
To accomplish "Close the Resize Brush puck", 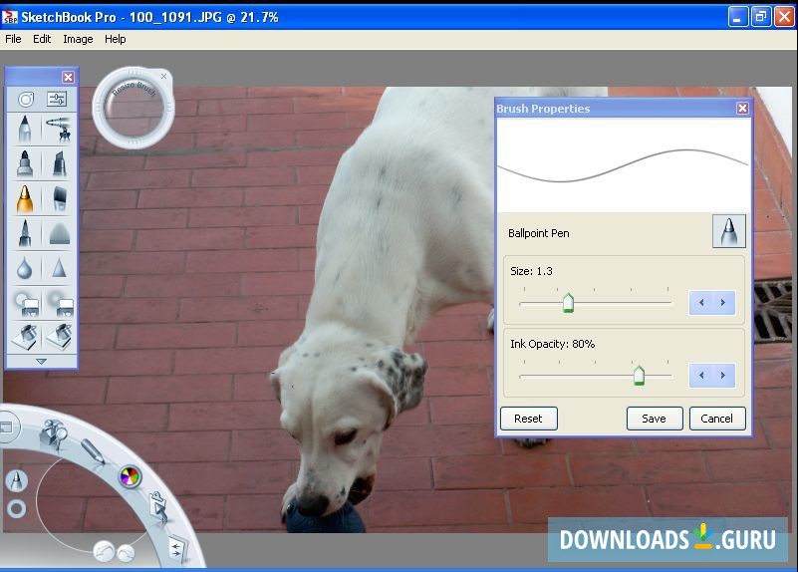I will (163, 77).
